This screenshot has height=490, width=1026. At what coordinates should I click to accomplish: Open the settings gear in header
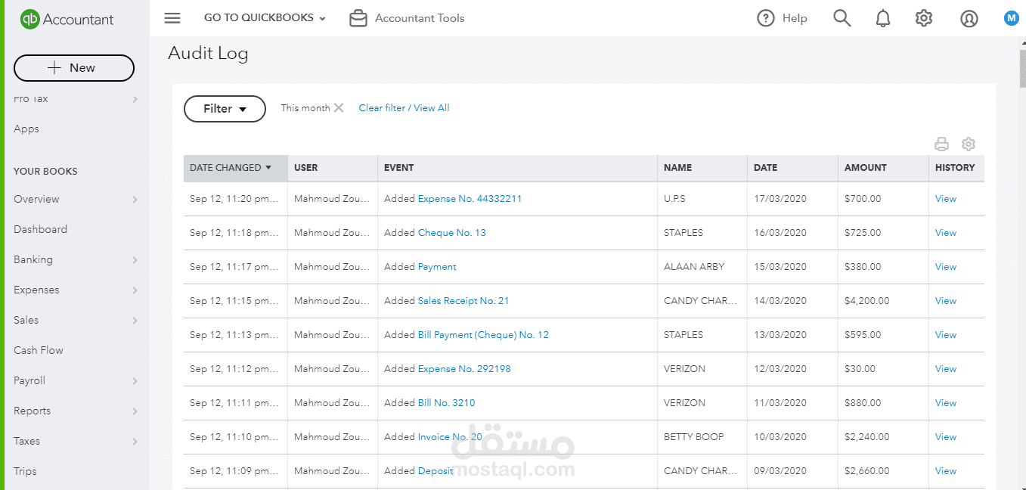pyautogui.click(x=924, y=18)
